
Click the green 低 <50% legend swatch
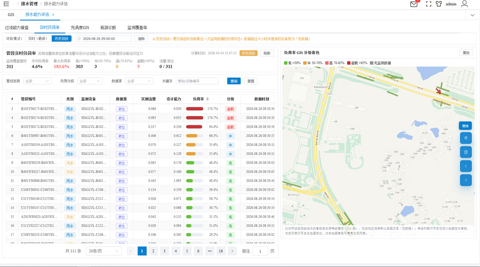(x=285, y=63)
